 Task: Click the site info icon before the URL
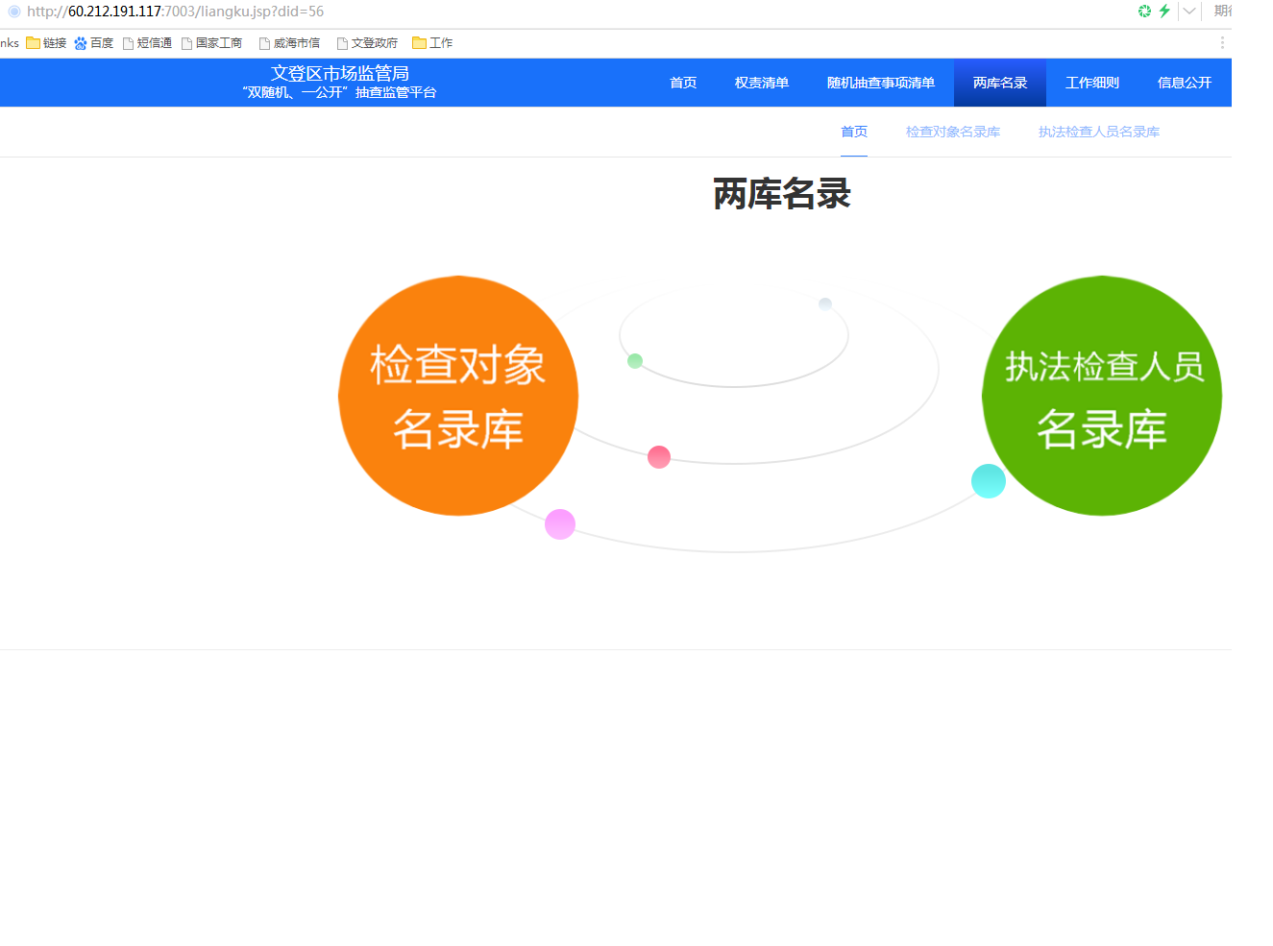click(x=13, y=12)
